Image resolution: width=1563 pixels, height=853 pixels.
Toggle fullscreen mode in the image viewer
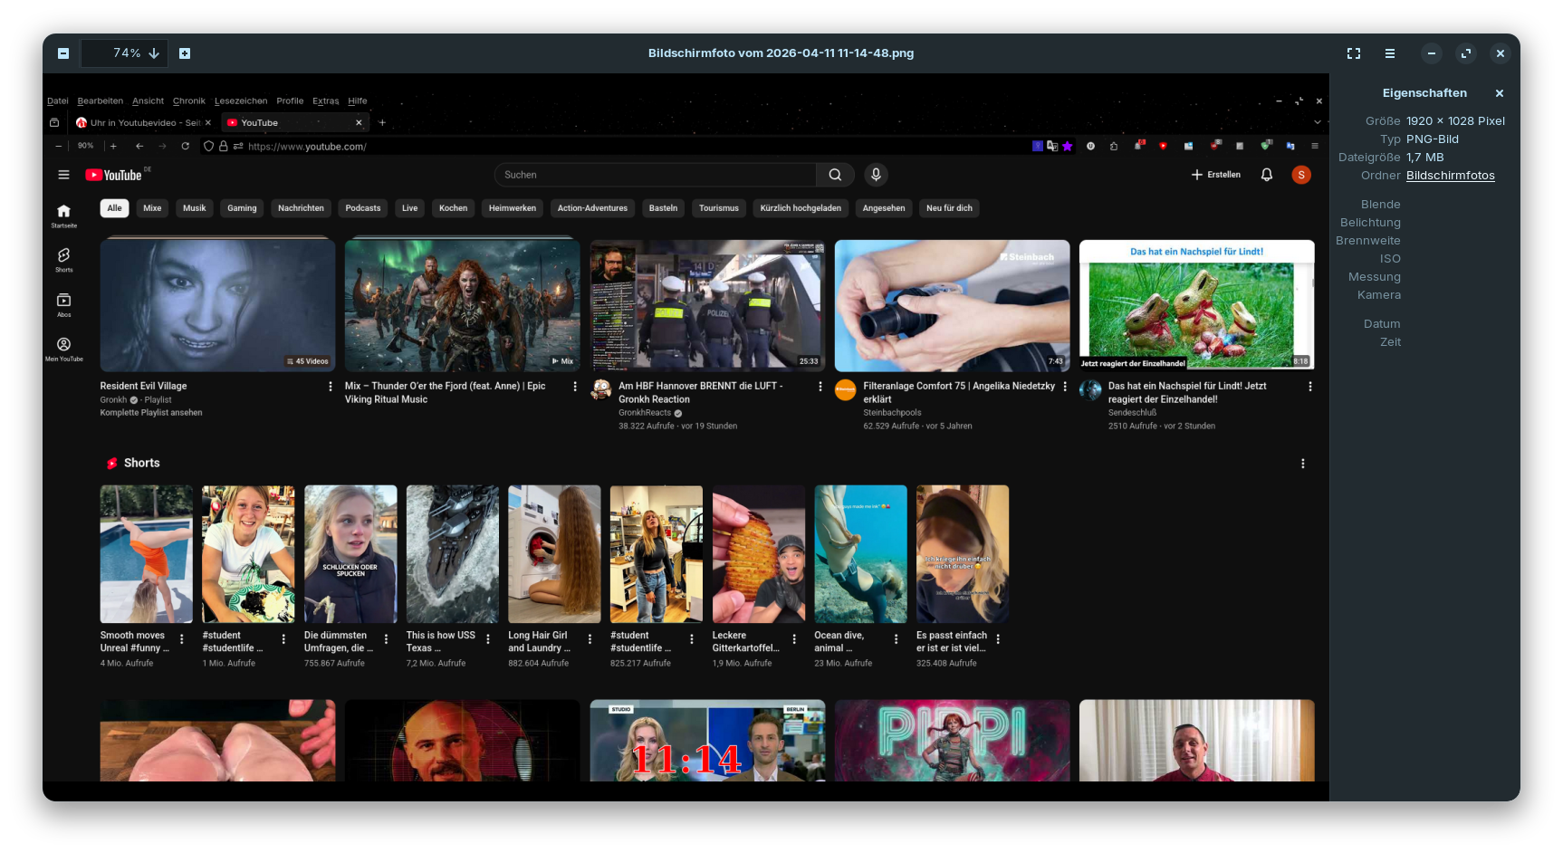pos(1354,53)
